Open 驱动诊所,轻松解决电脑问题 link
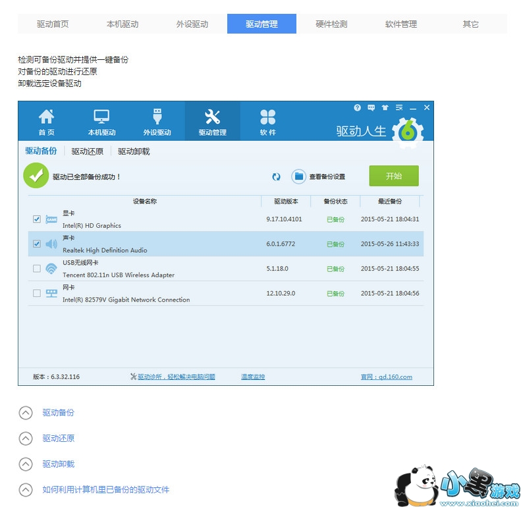The height and width of the screenshot is (509, 521). click(177, 377)
